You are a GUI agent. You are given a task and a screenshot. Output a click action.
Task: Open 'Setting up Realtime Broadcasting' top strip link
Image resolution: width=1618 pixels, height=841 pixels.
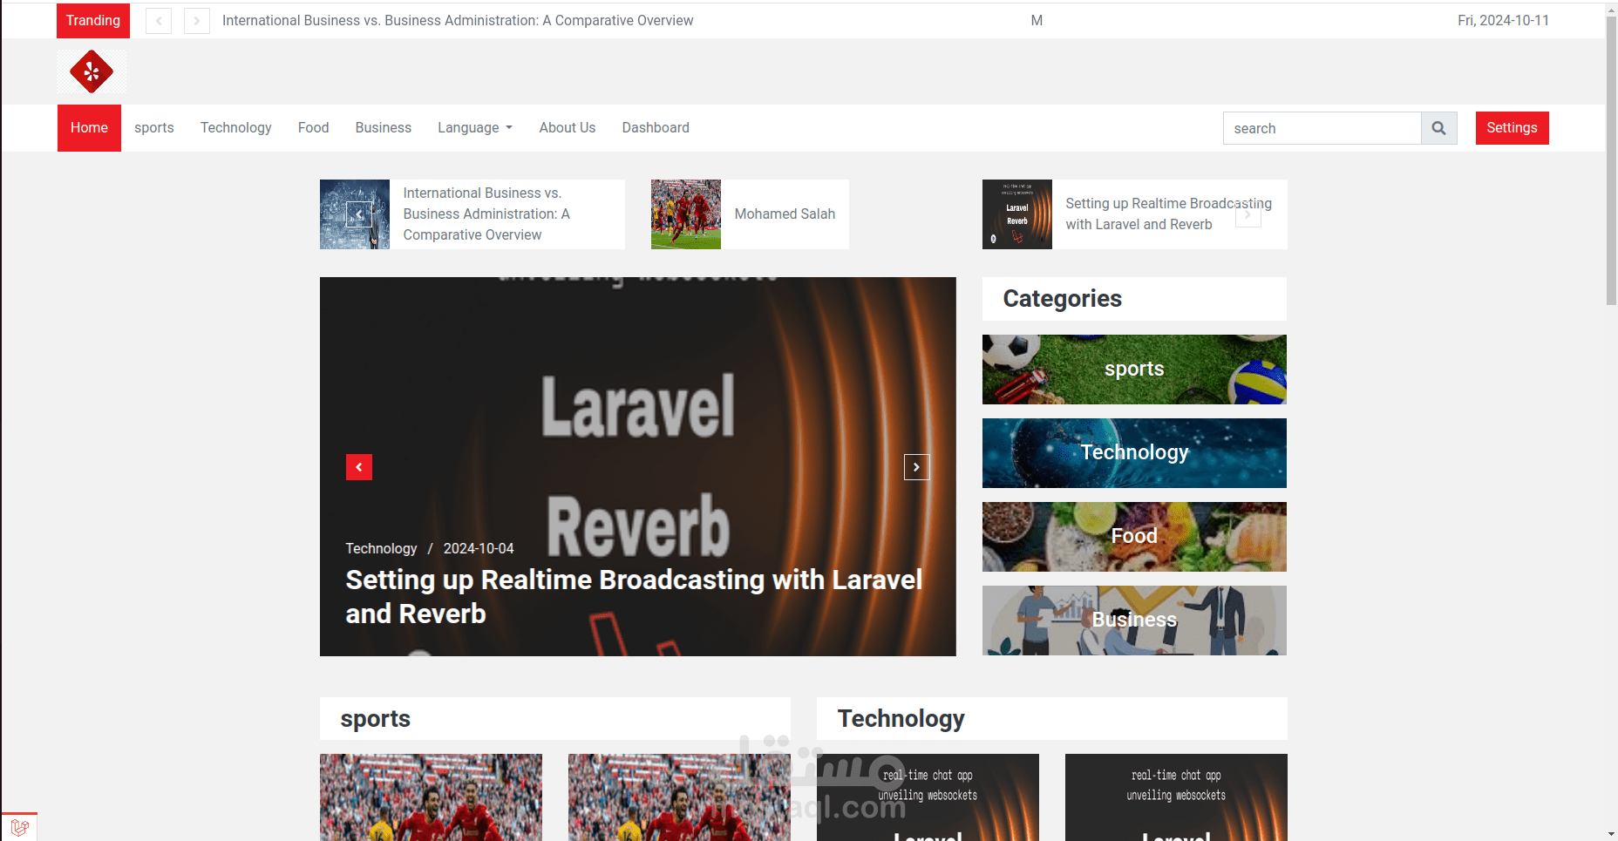pos(1168,214)
